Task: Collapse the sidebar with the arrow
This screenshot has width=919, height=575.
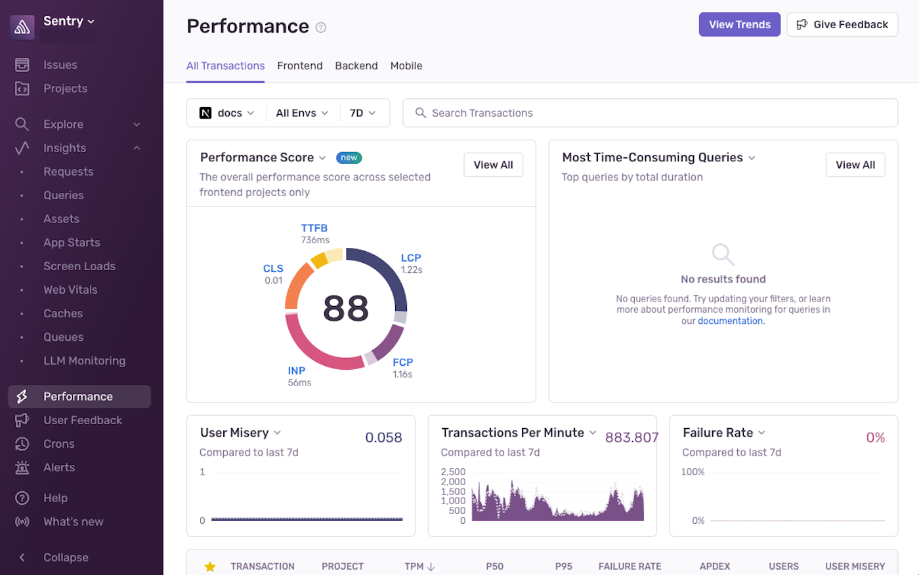Action: click(22, 557)
